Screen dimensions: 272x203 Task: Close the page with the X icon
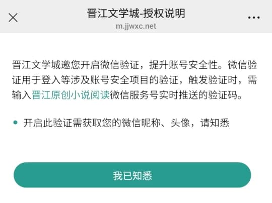coord(13,18)
